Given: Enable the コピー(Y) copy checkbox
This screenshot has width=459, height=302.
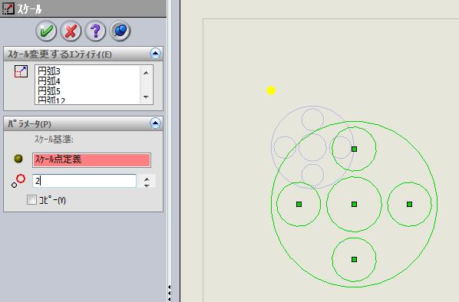Looking at the screenshot, I should [31, 200].
